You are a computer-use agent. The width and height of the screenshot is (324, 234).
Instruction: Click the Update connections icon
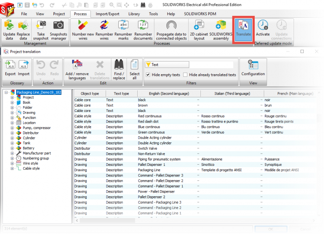(281, 30)
